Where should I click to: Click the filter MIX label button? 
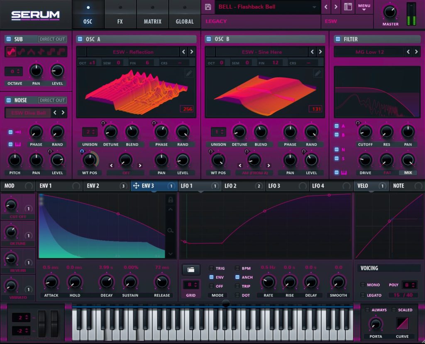[x=408, y=173]
